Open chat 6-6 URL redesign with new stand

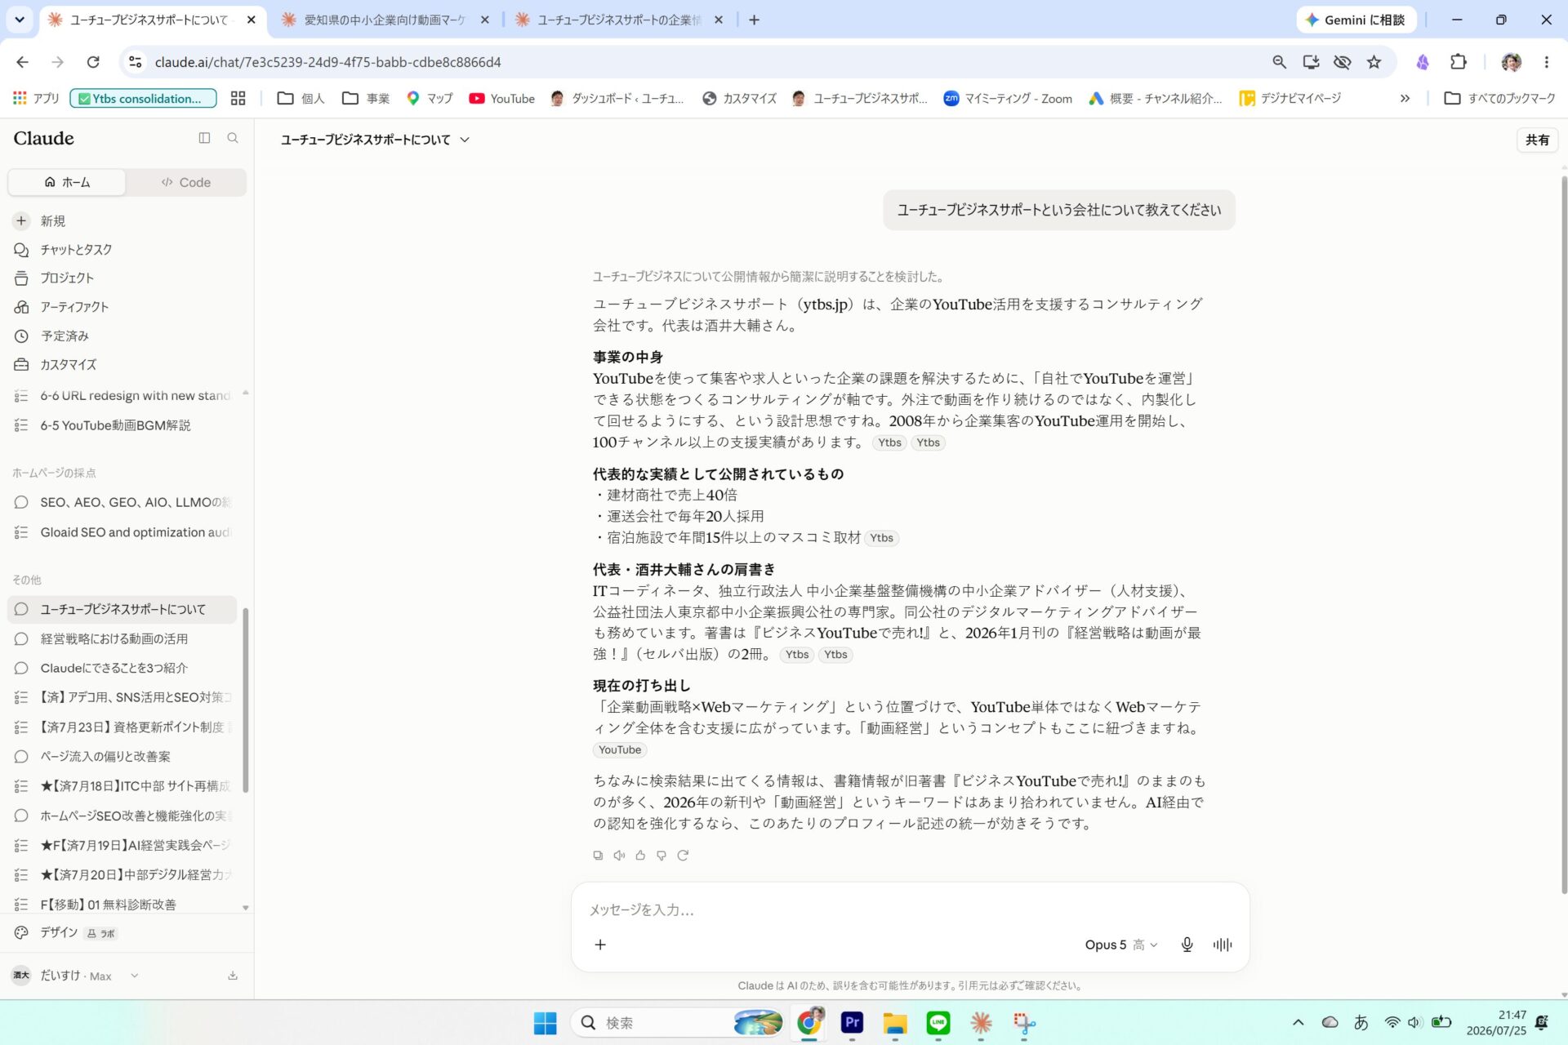click(x=122, y=396)
